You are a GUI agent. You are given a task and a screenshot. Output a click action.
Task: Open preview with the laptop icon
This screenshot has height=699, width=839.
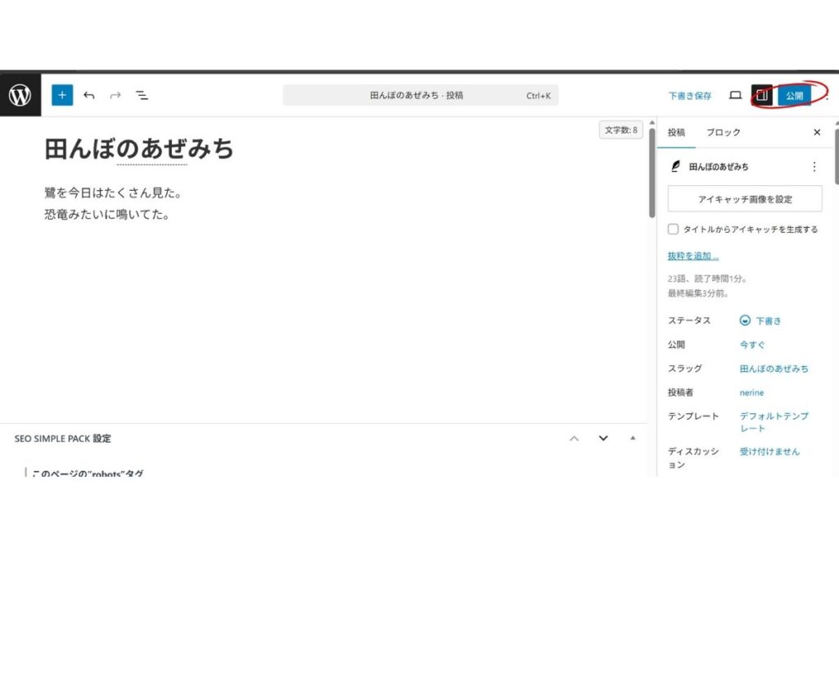(x=735, y=95)
